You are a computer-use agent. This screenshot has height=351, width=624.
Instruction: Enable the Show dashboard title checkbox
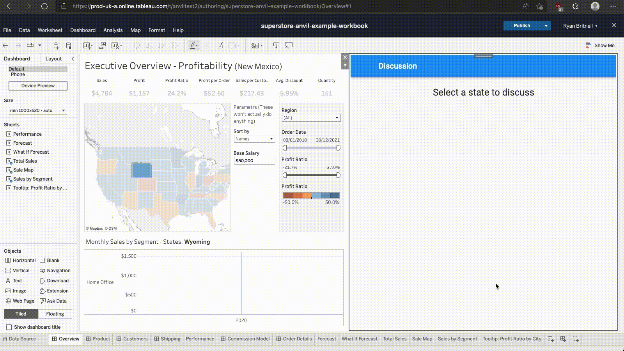(9, 327)
